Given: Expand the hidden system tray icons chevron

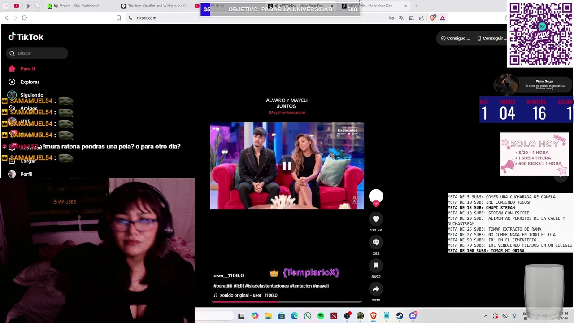Looking at the screenshot, I should coord(485,316).
